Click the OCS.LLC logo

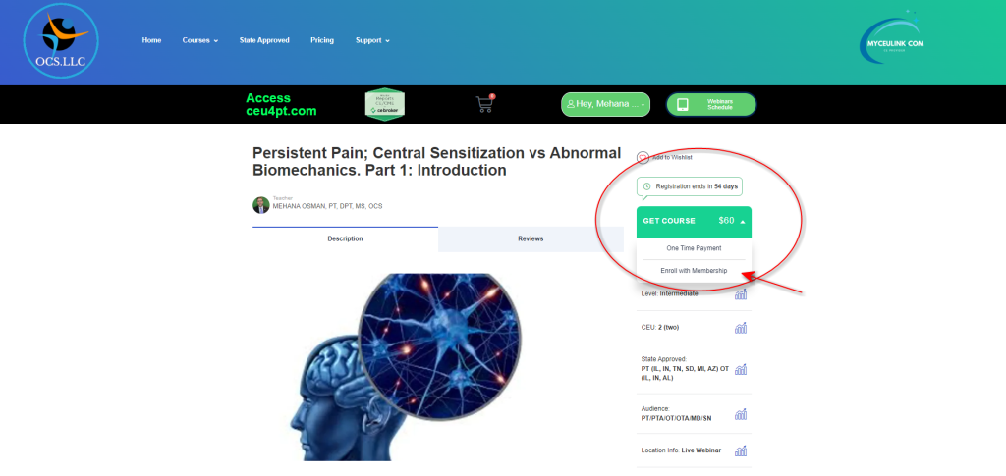[x=61, y=40]
